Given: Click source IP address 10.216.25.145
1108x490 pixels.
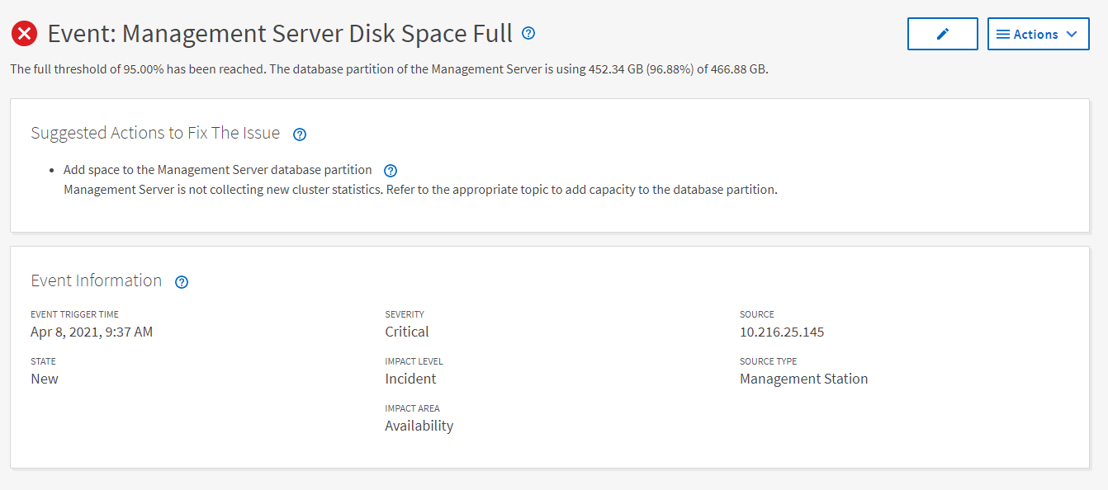Looking at the screenshot, I should pos(781,332).
